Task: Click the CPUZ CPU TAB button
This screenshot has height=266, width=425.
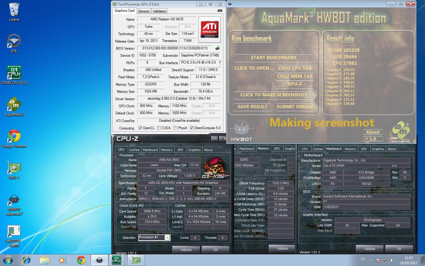Action: coord(295,68)
